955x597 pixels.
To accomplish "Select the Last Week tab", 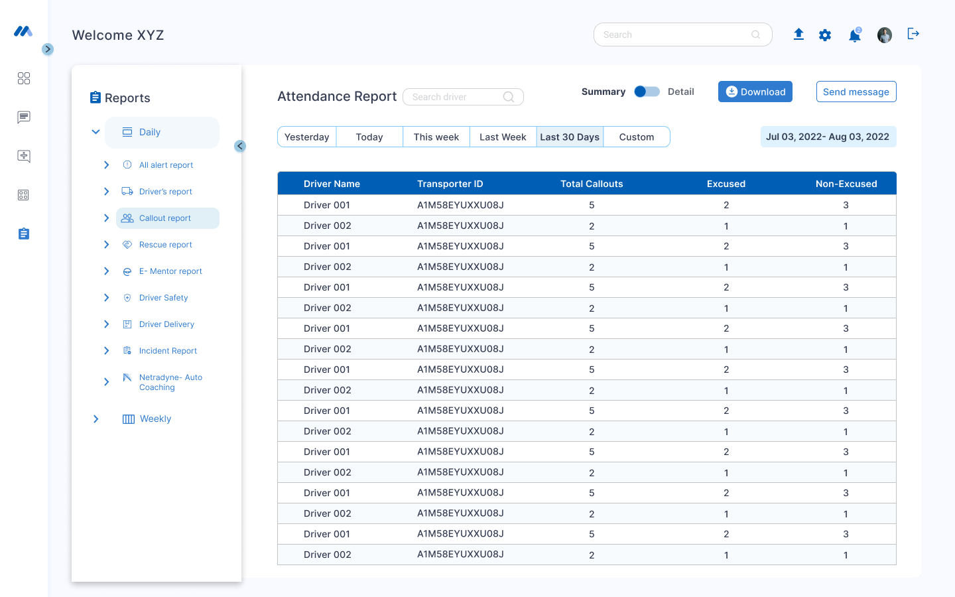I will point(503,137).
